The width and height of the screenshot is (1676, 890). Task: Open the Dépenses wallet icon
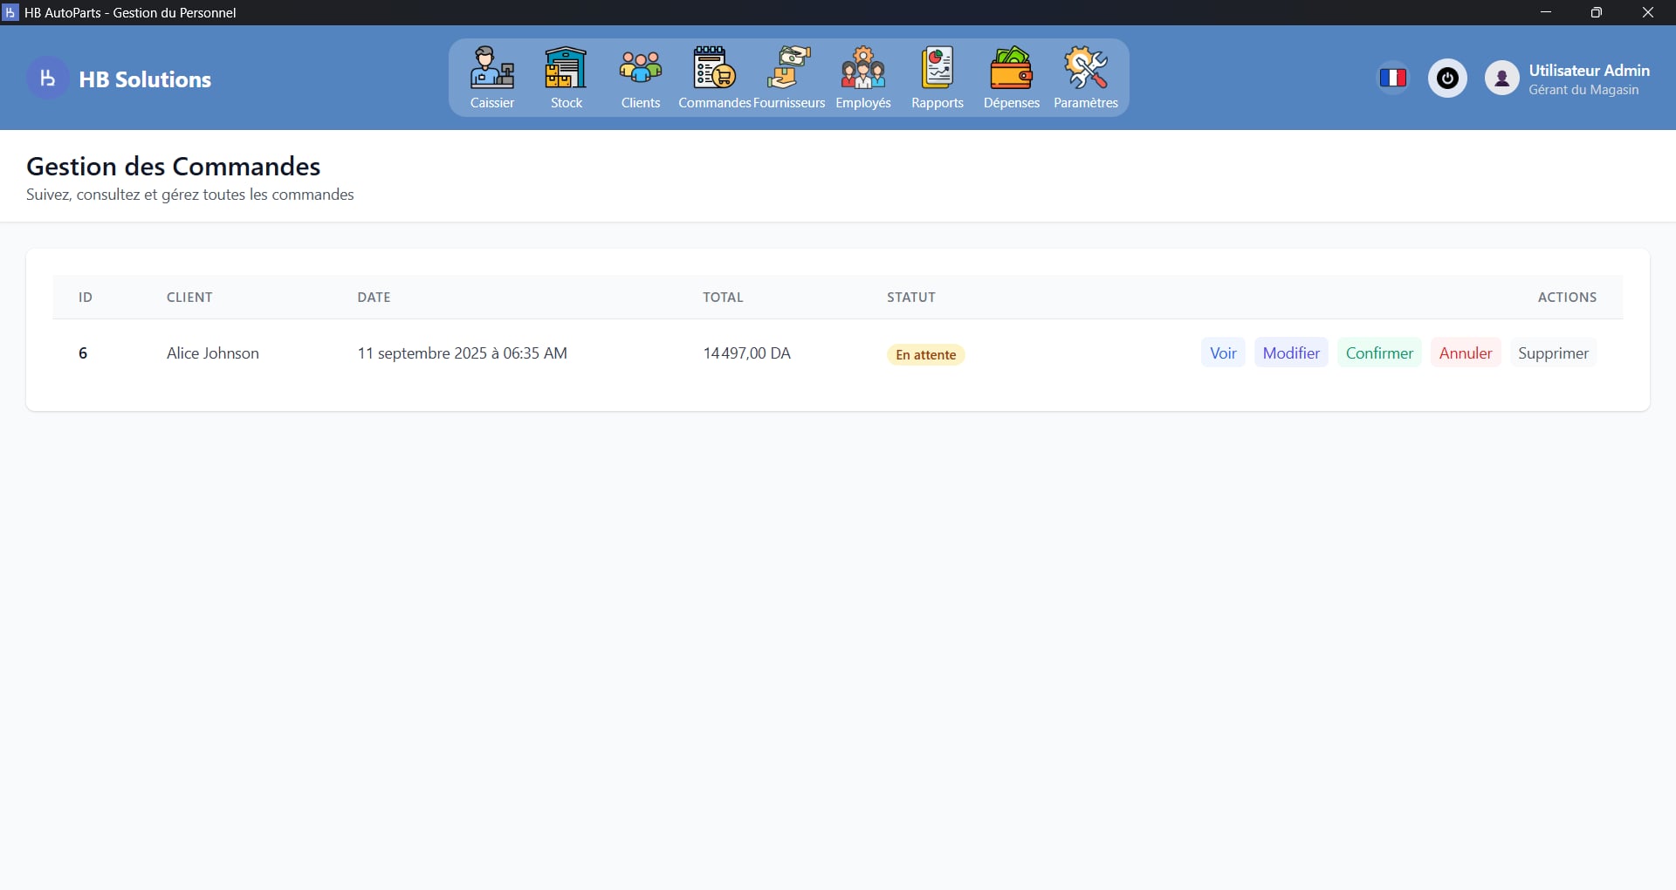(x=1011, y=78)
